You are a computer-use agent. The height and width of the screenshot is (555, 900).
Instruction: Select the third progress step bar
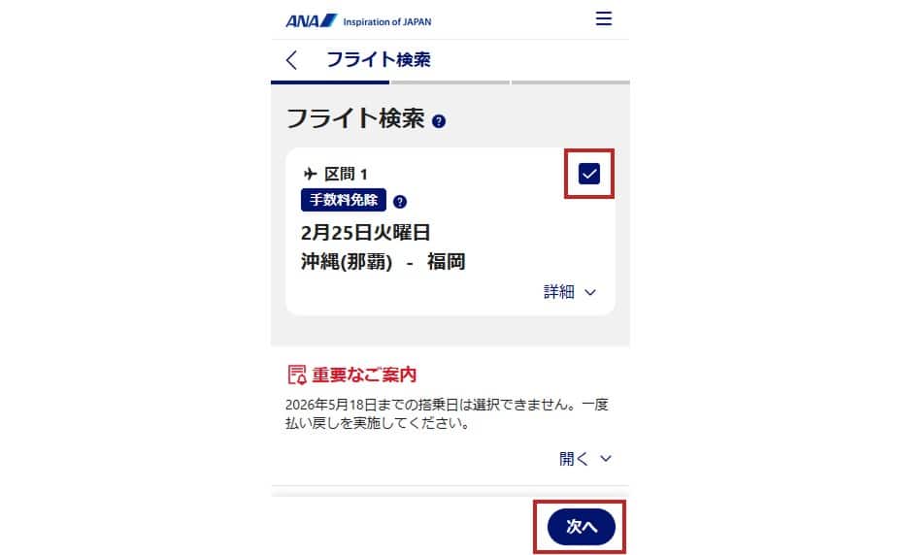[571, 82]
